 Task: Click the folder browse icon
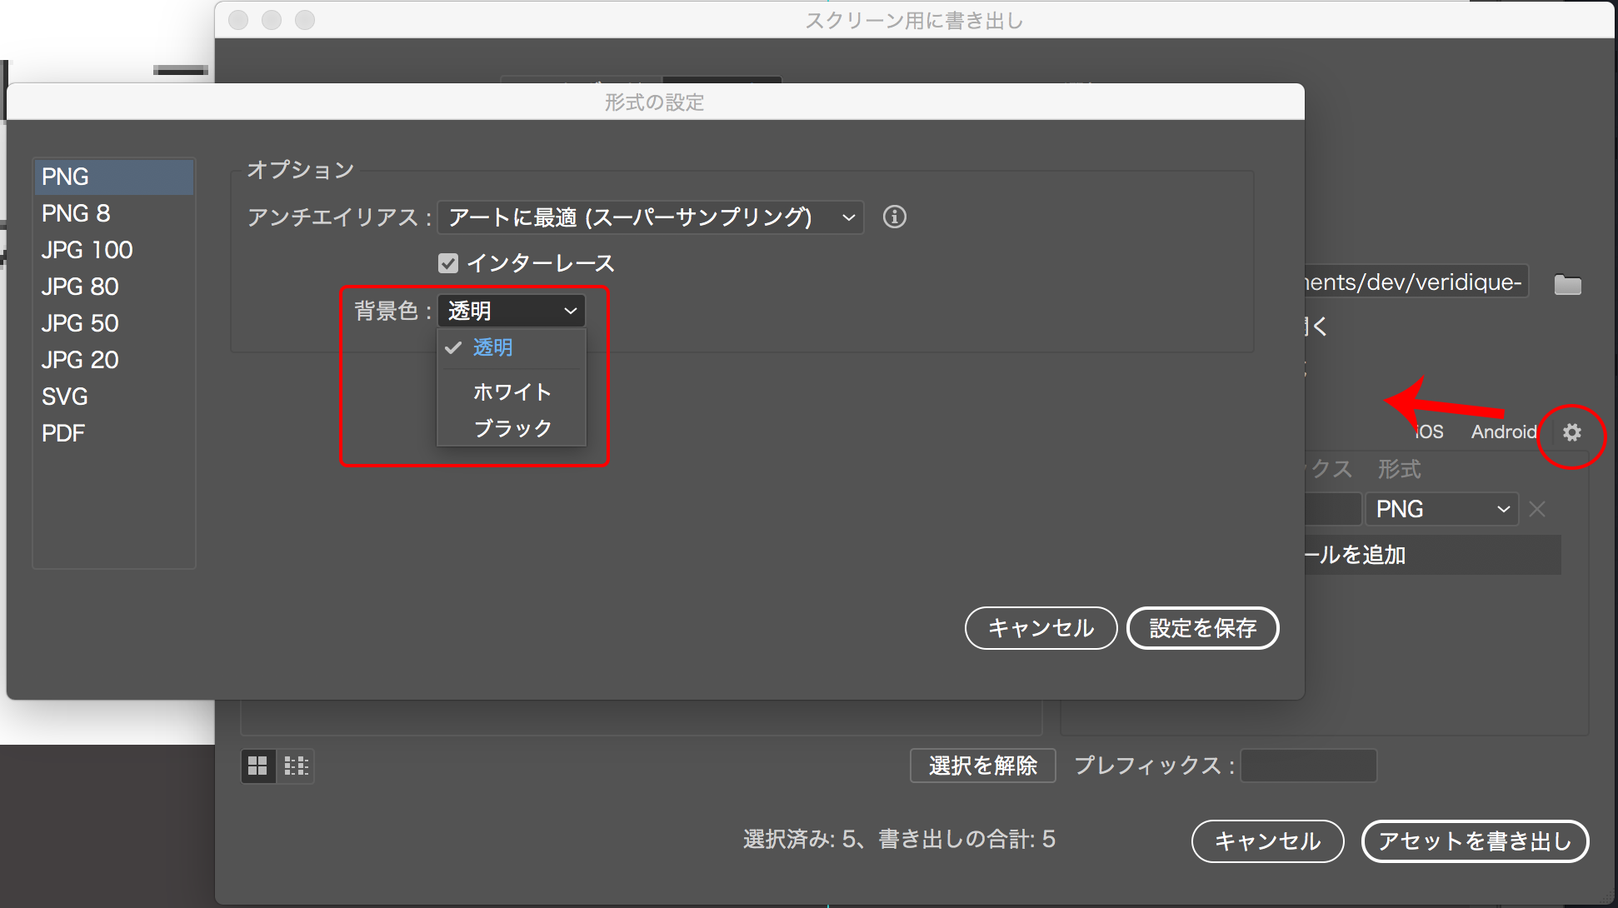click(x=1567, y=284)
